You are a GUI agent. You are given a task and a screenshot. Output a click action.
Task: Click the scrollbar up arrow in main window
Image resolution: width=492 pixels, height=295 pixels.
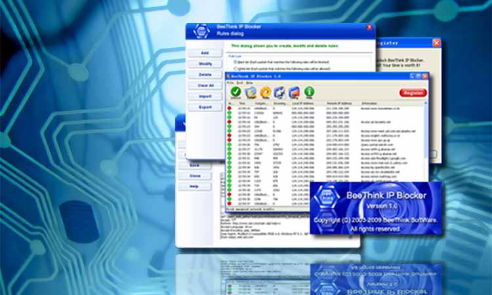tap(426, 103)
